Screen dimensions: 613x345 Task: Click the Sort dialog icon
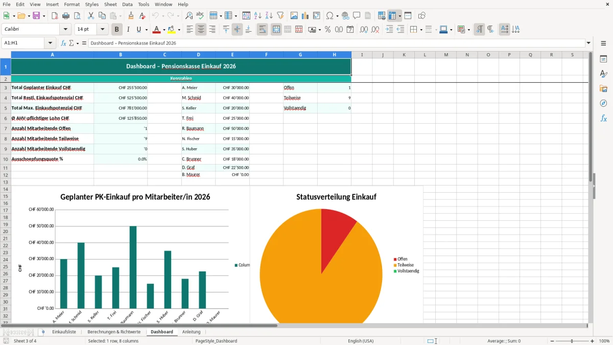click(x=246, y=16)
